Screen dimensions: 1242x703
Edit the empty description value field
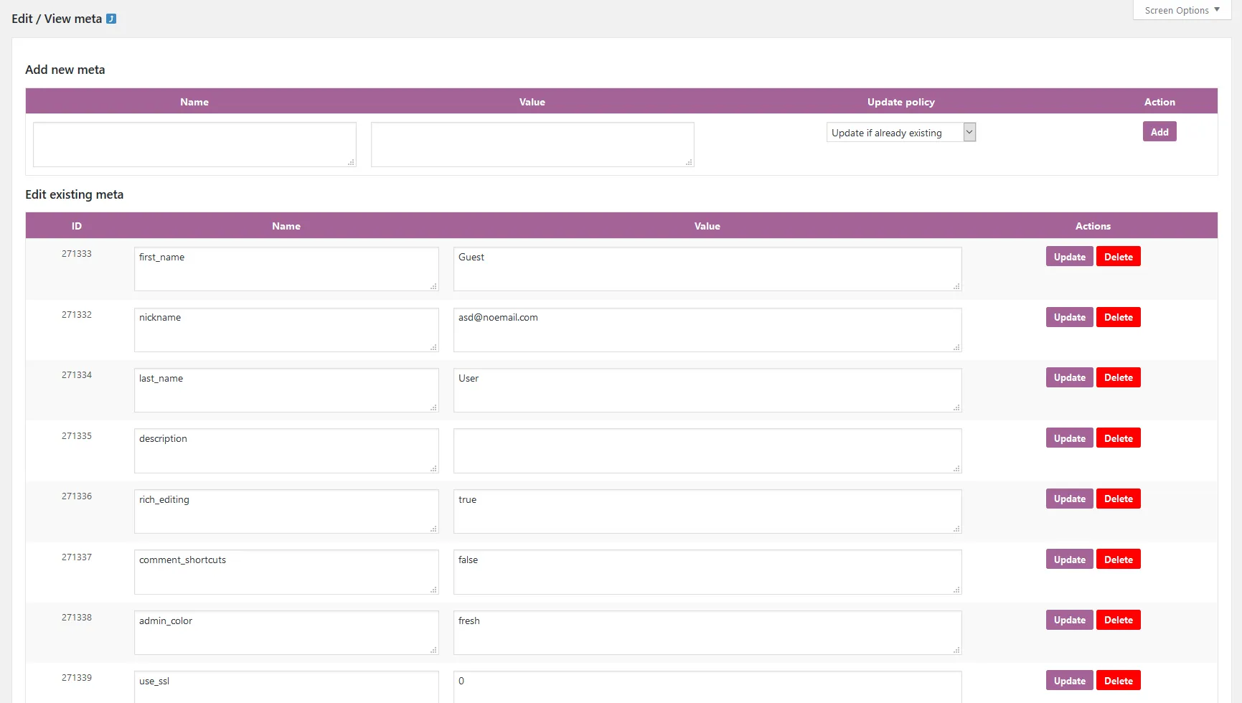click(x=707, y=450)
